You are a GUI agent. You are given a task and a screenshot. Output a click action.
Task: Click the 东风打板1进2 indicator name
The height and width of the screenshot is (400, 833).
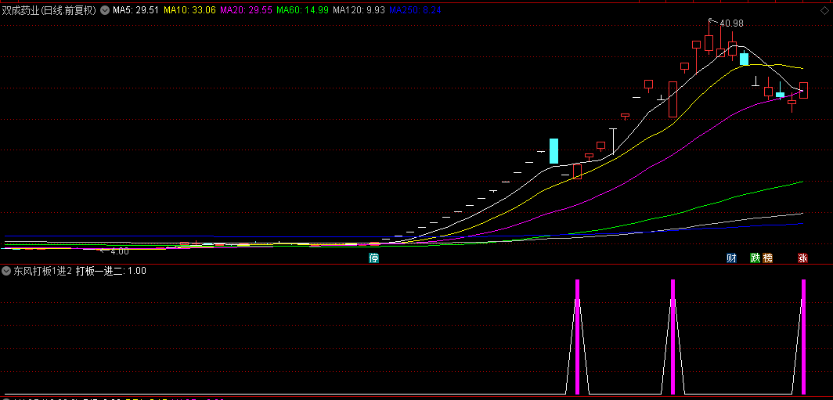(42, 271)
